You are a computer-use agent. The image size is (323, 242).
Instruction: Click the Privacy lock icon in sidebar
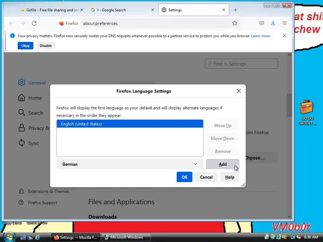pyautogui.click(x=22, y=128)
